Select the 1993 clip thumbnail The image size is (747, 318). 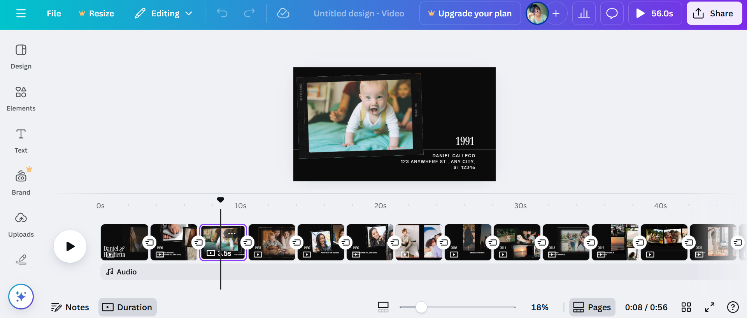pos(272,242)
